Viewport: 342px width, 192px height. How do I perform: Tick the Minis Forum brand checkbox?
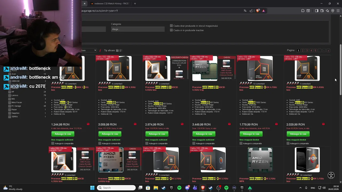click(10, 102)
